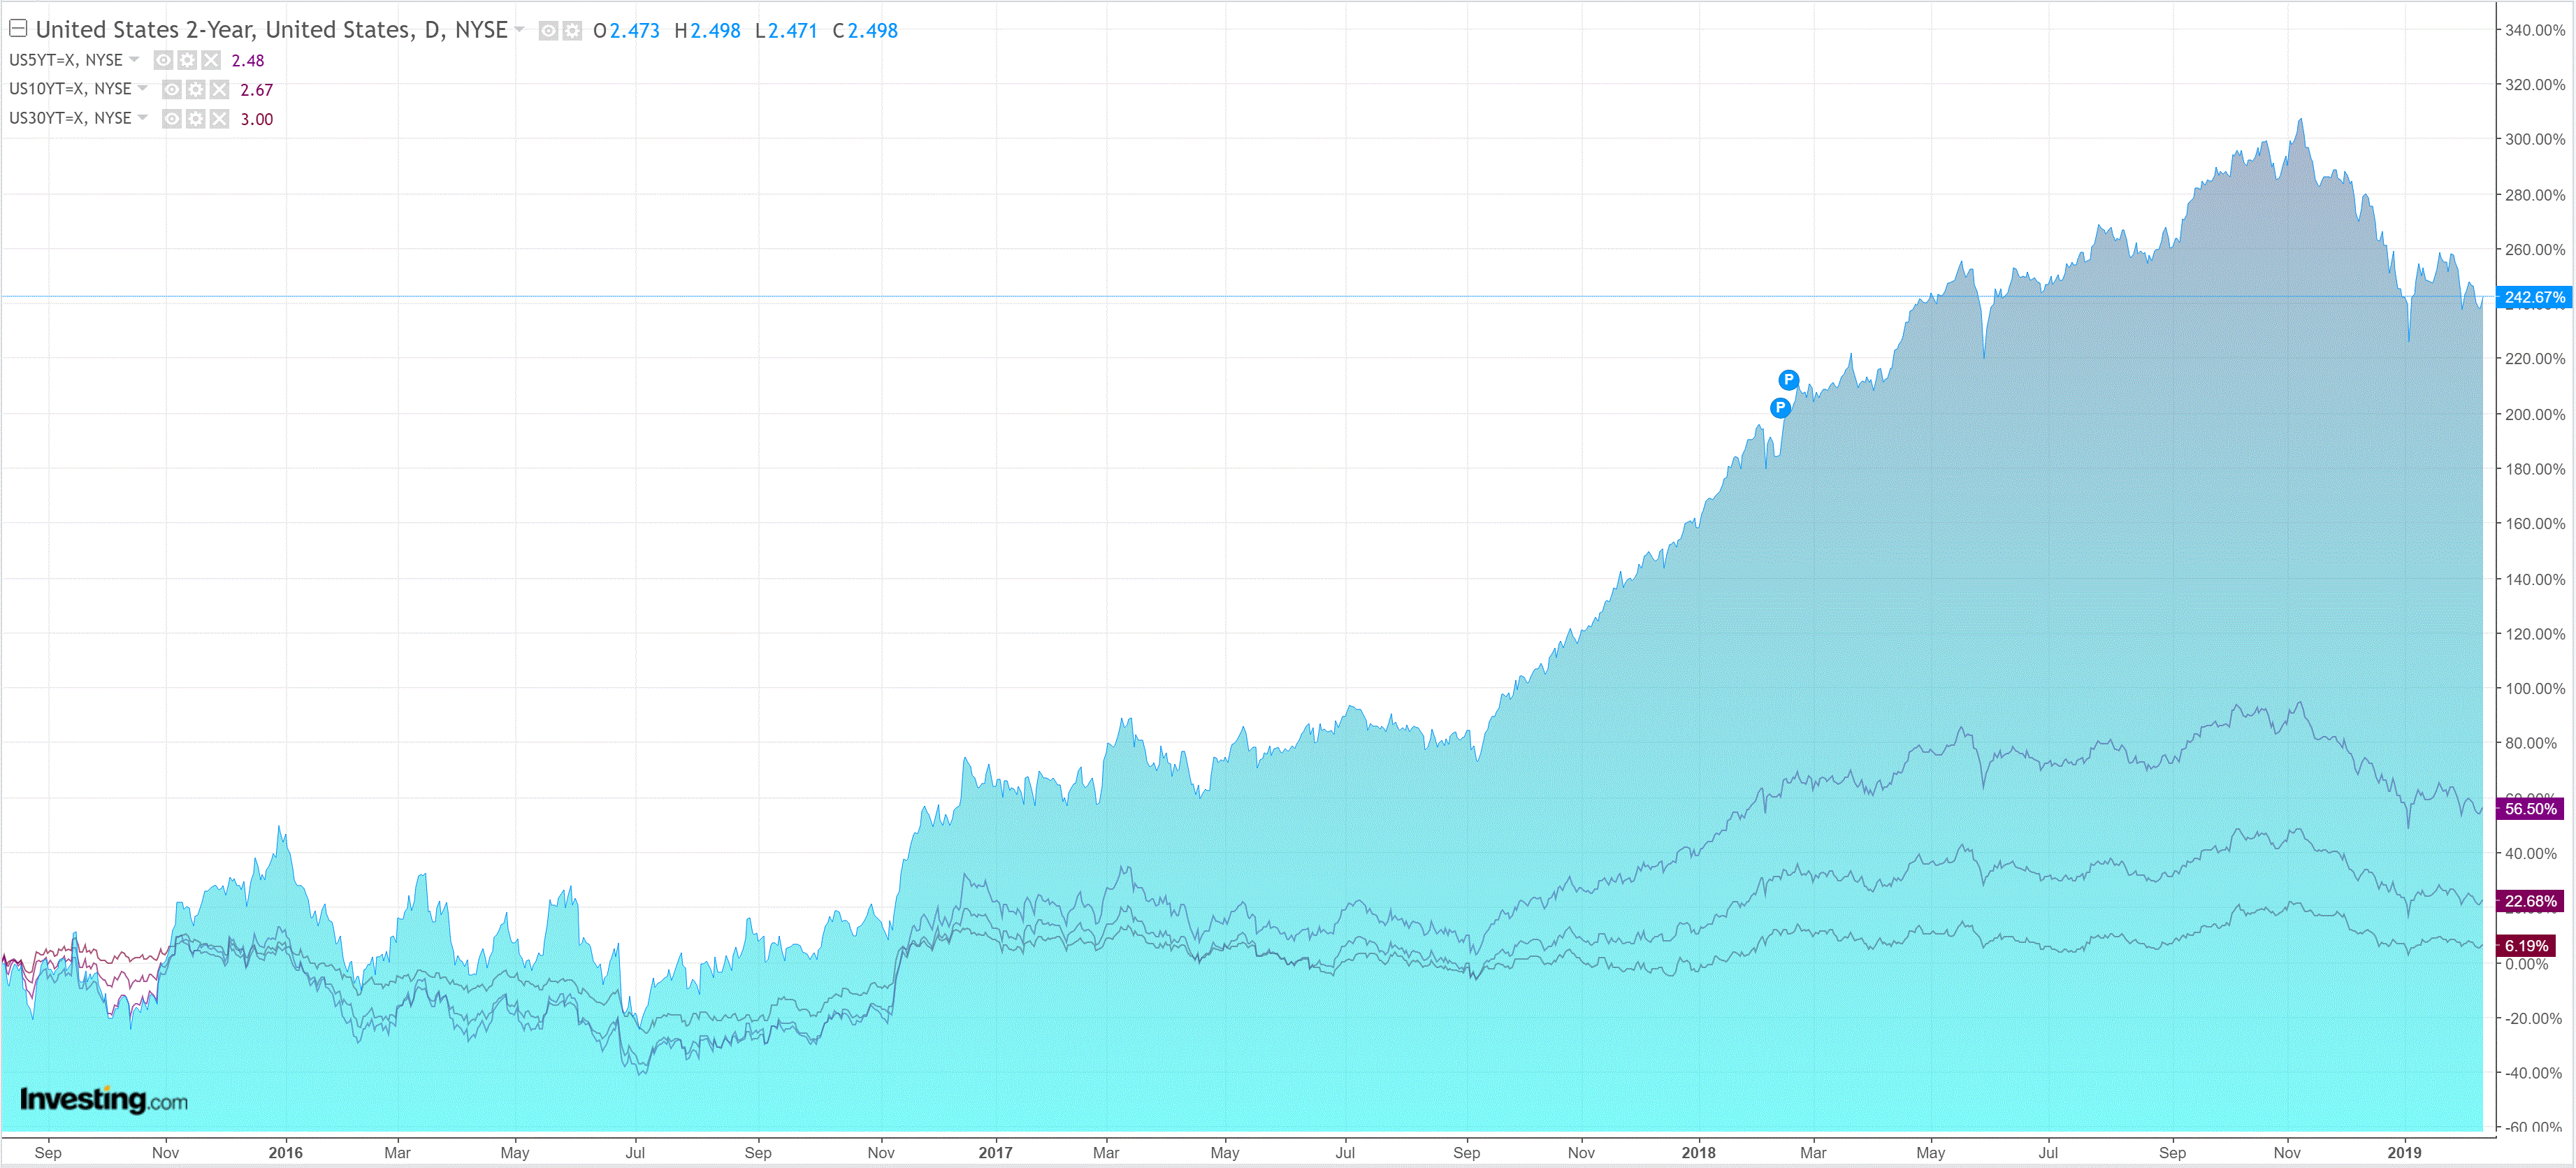Expand dropdown arrow next to main title
Screen dimensions: 2576x1168
519,29
